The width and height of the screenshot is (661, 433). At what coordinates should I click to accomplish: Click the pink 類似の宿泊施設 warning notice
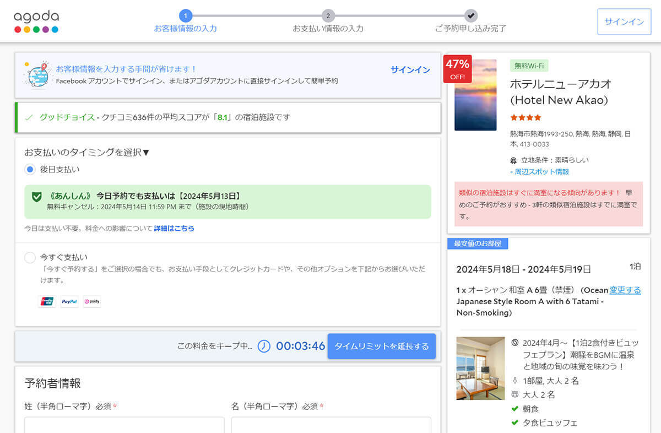coord(549,204)
